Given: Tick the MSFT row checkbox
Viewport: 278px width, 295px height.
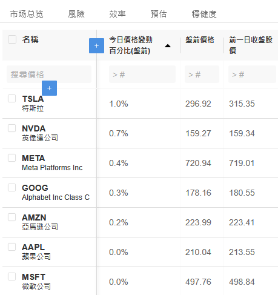Looking at the screenshot, I should click(12, 277).
